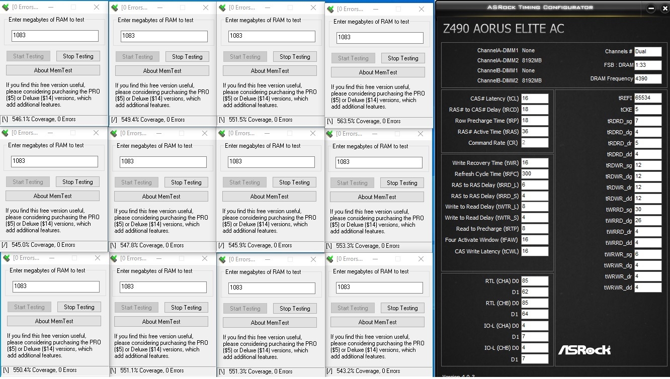Click the RTL (CHA) D0 field showing 85
670x379 pixels.
click(x=535, y=281)
